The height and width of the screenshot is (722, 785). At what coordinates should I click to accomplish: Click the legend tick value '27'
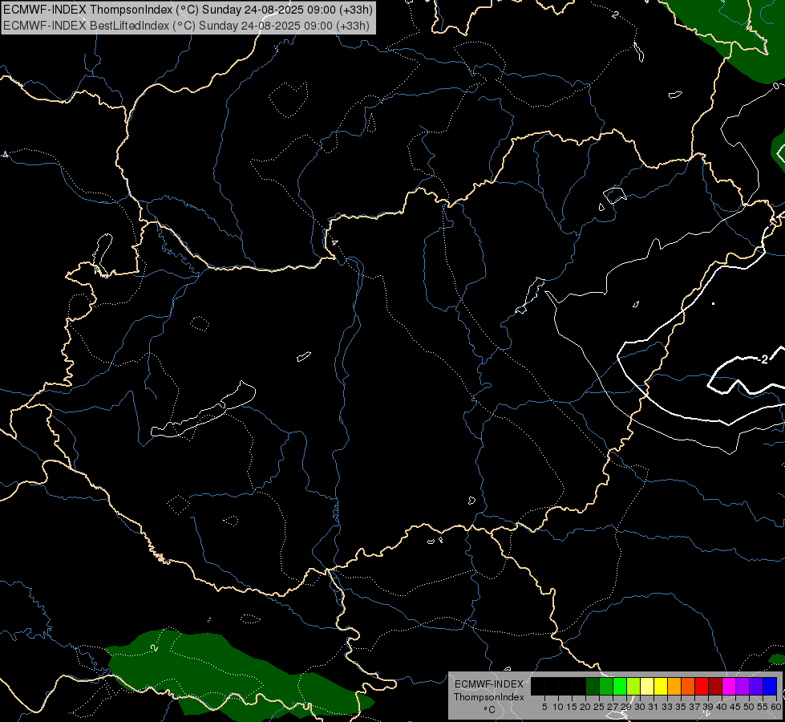[x=613, y=707]
